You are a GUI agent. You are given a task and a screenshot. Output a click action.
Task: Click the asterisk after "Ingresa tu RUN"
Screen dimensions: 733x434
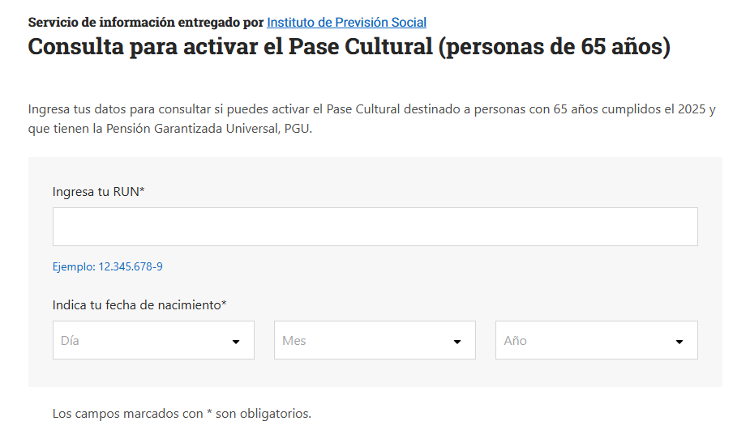click(142, 191)
